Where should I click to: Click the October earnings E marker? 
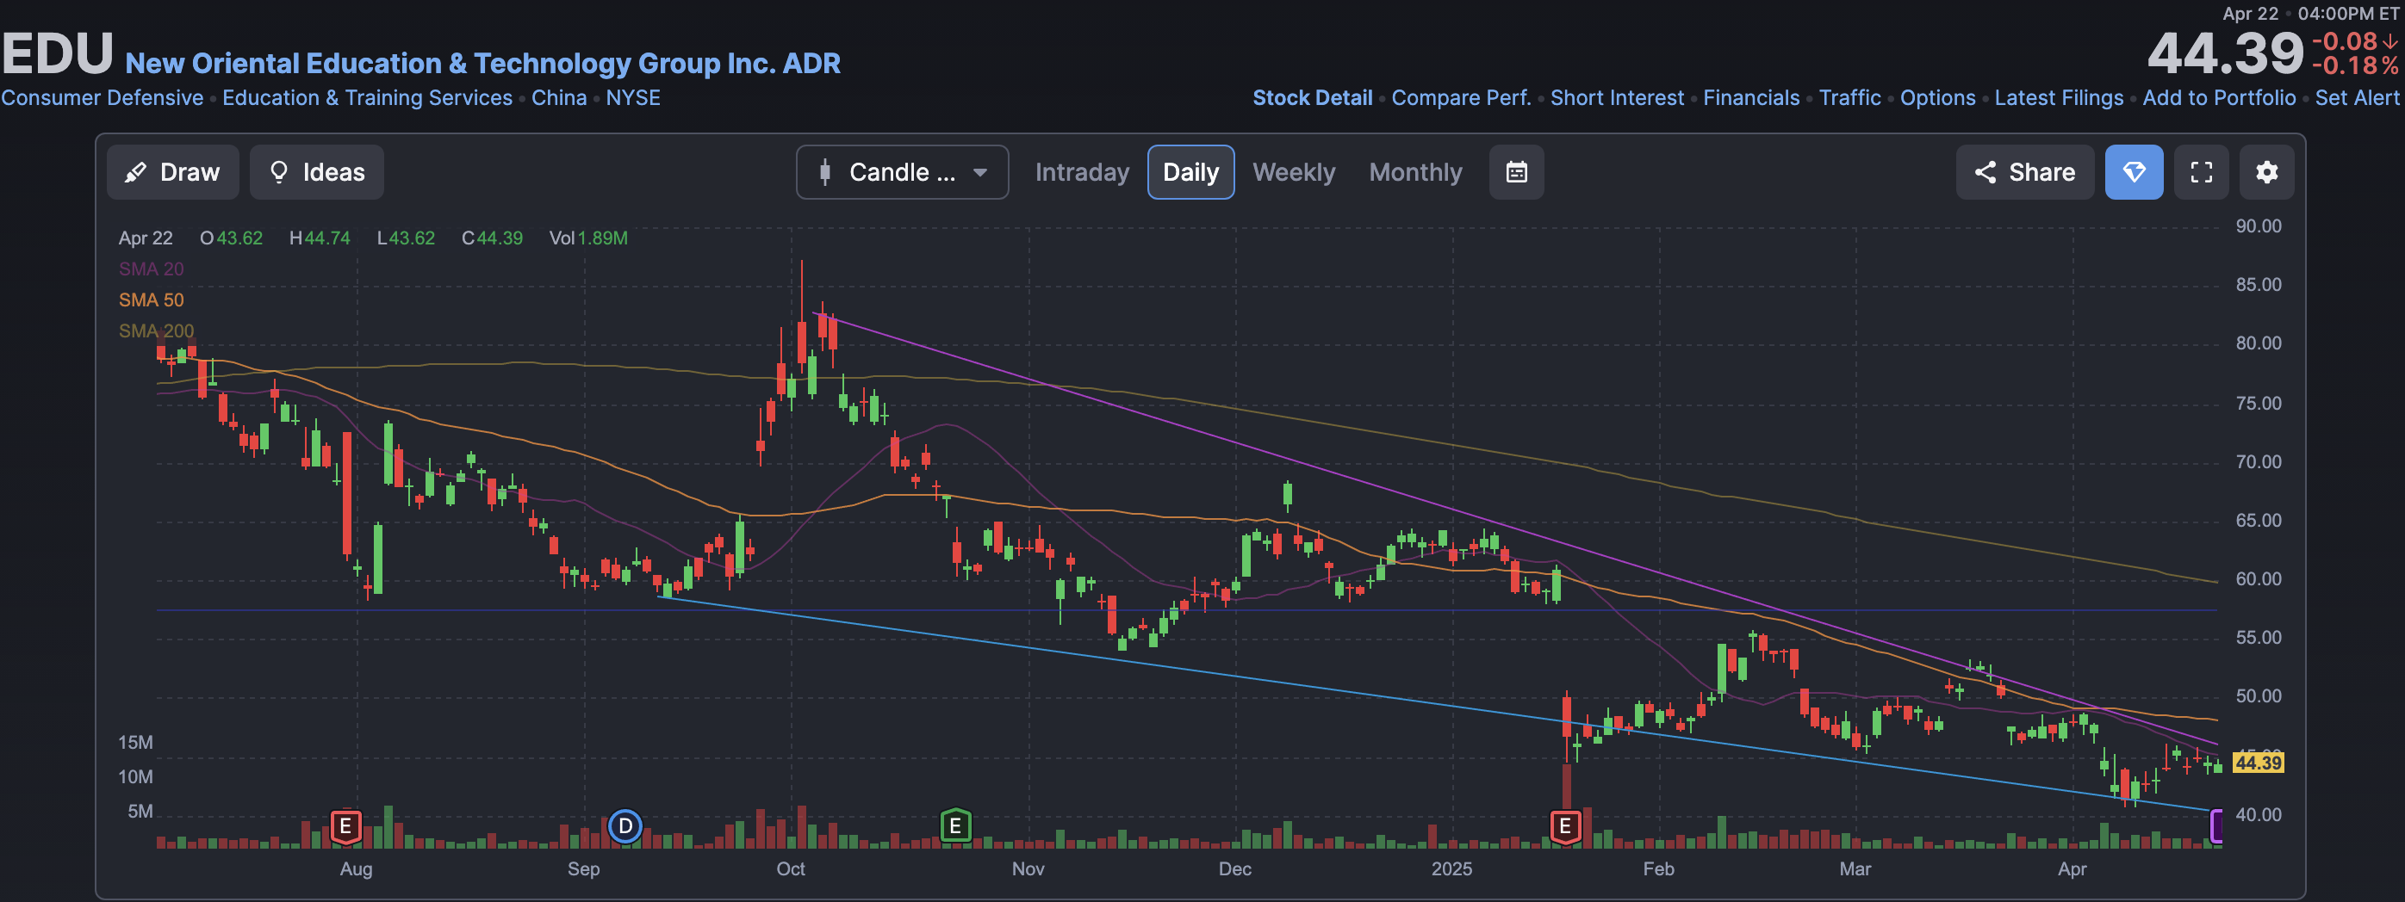[955, 826]
